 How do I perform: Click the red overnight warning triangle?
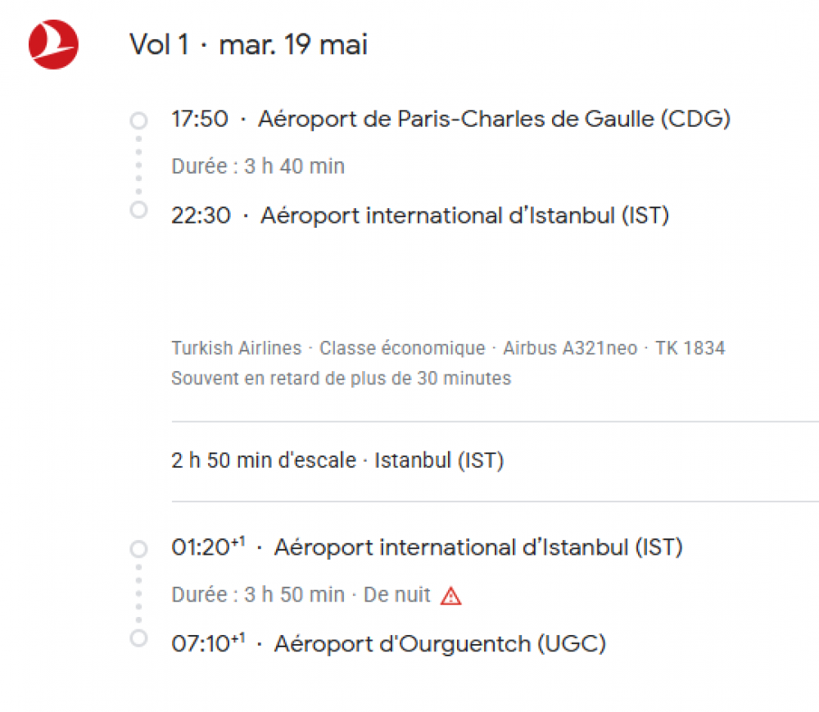tap(450, 596)
